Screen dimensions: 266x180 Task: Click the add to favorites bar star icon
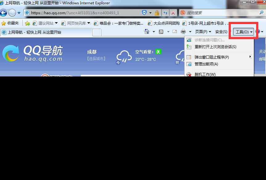coord(27,23)
